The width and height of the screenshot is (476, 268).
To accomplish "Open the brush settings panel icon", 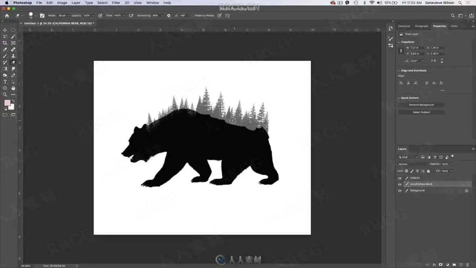I will pyautogui.click(x=42, y=15).
